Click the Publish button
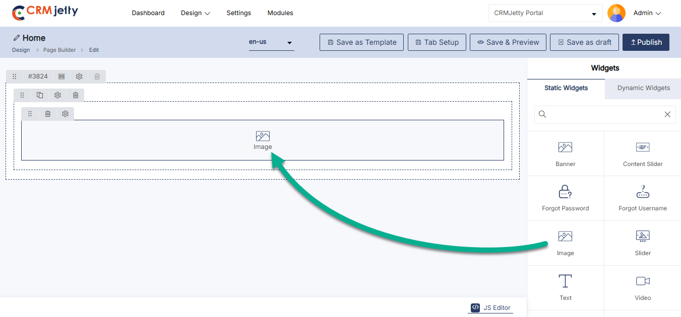 (x=646, y=42)
